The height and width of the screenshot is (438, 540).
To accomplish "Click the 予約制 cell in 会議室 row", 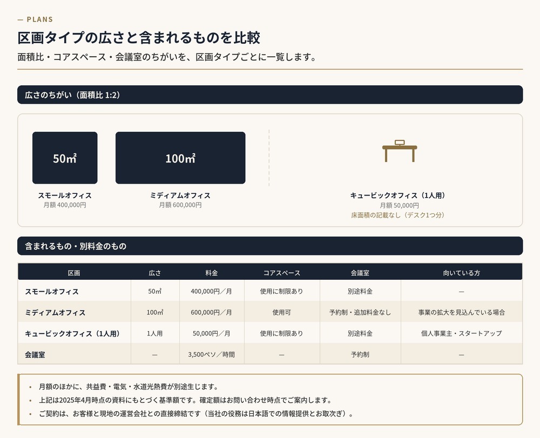I will click(360, 354).
